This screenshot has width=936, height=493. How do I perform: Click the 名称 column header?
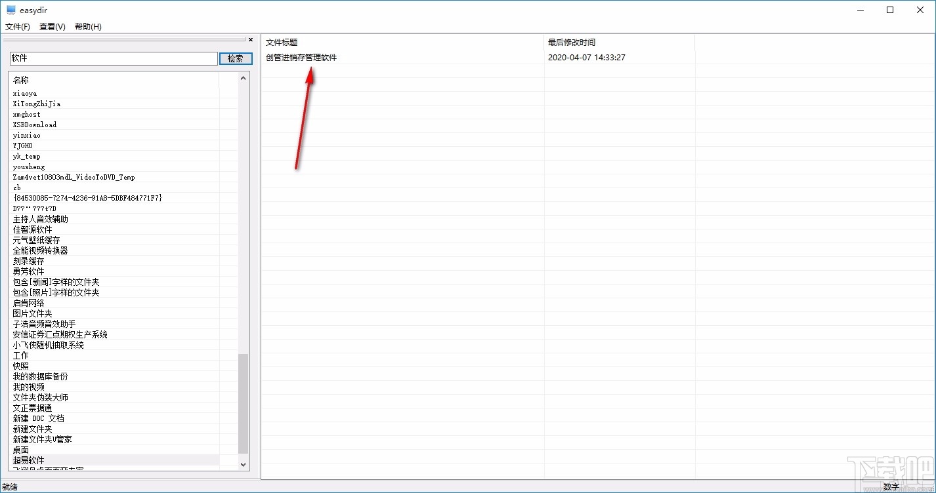tap(115, 80)
